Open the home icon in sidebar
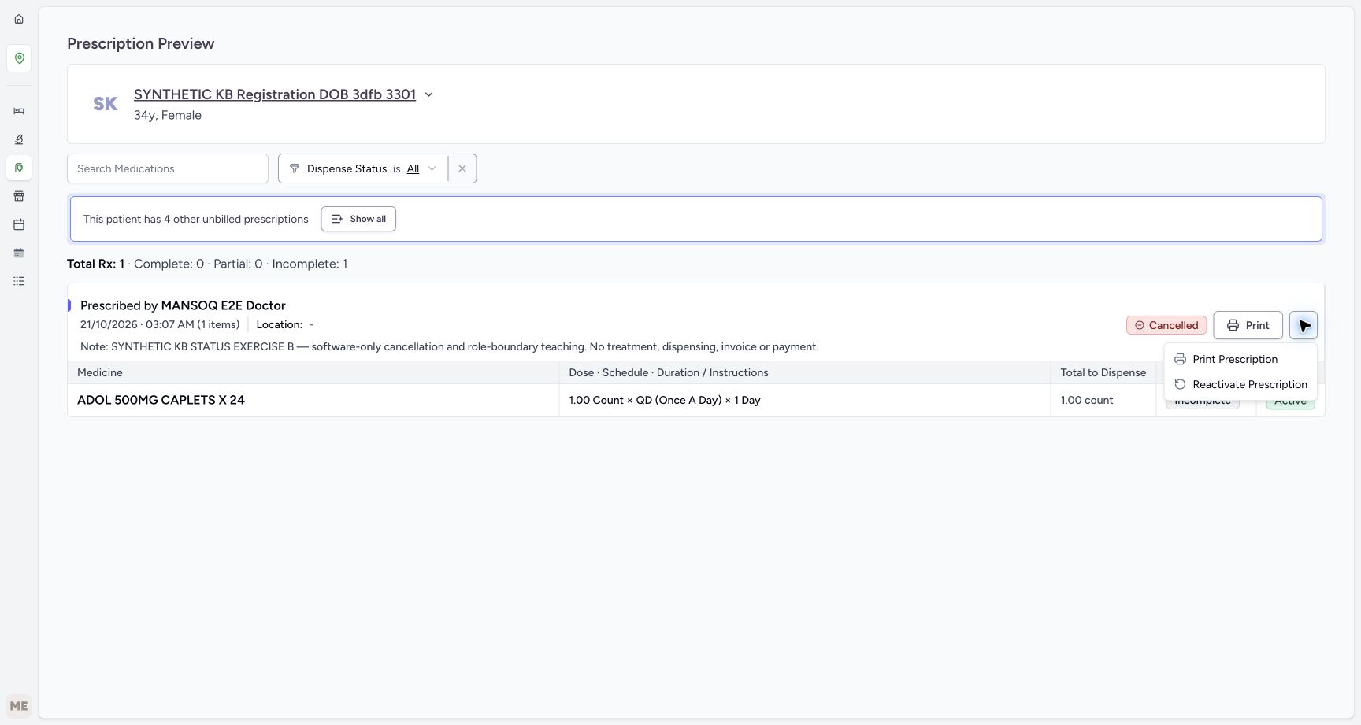The width and height of the screenshot is (1361, 725). click(x=19, y=19)
